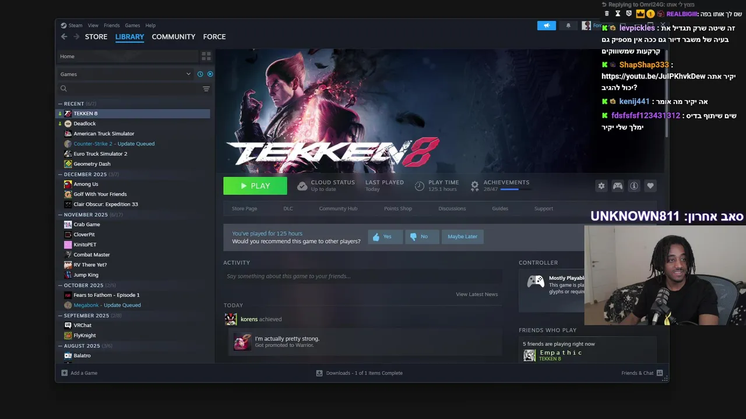Select Home in the library sidebar
This screenshot has height=419, width=746.
[127, 56]
